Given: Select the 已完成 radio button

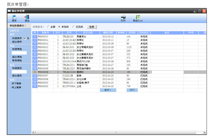Looking at the screenshot, I should click(x=74, y=27).
